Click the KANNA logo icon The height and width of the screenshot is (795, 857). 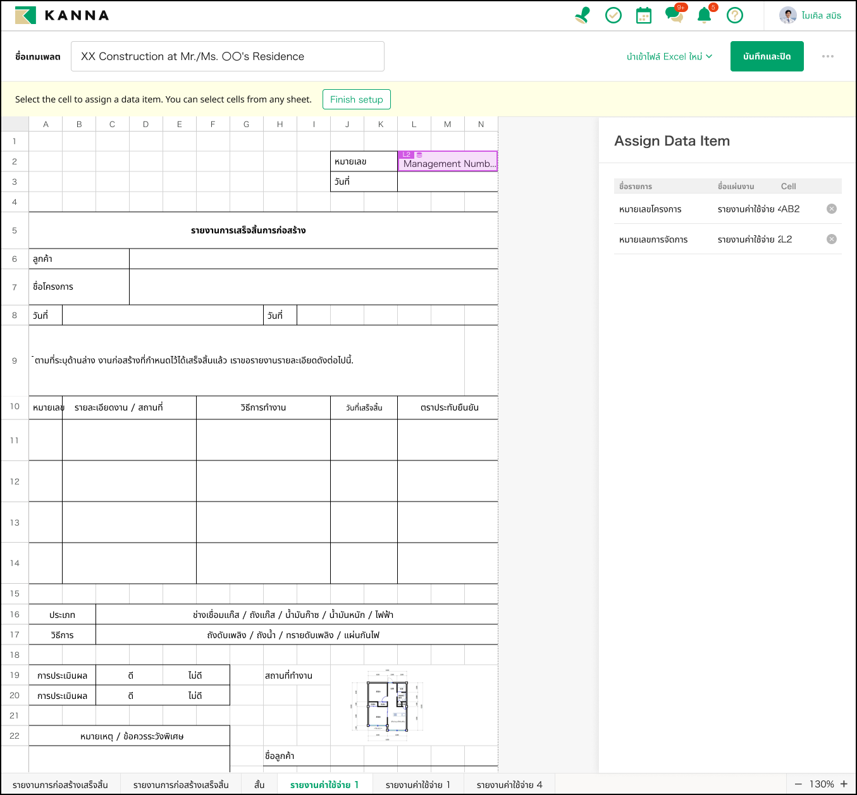coord(26,15)
